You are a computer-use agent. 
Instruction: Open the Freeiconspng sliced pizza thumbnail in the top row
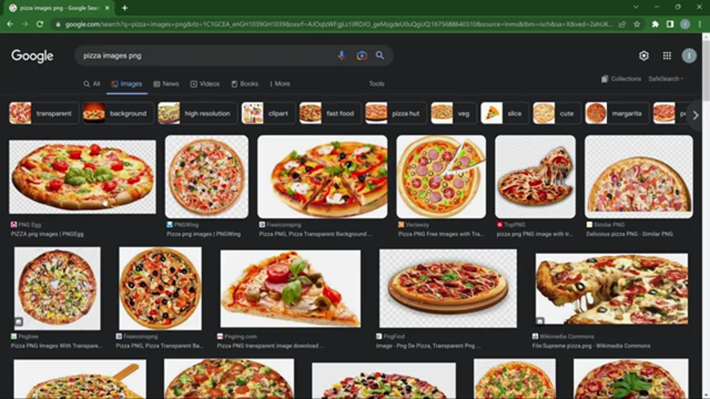click(x=322, y=177)
